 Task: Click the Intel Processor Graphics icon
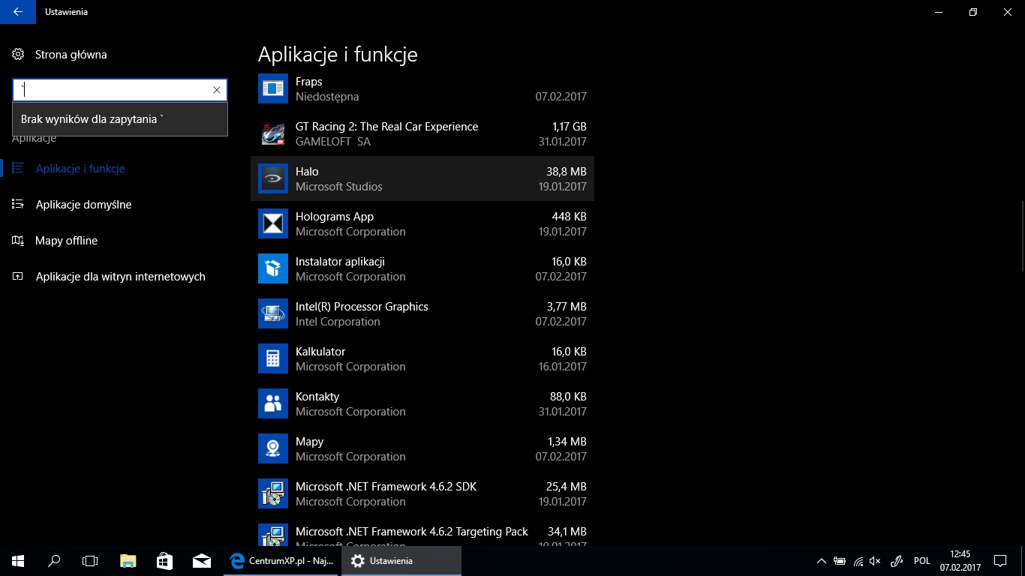tap(273, 313)
